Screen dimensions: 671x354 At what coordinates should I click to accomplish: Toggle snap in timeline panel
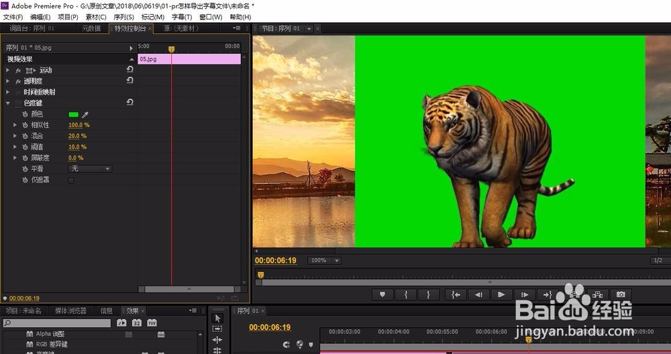tap(287, 344)
